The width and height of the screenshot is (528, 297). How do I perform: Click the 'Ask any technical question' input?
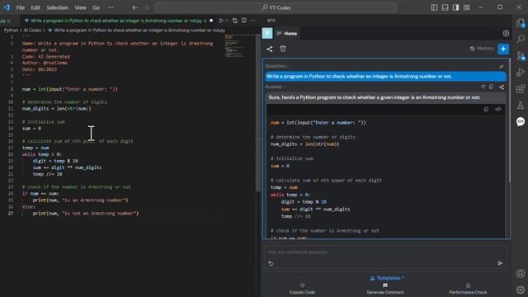(385, 252)
